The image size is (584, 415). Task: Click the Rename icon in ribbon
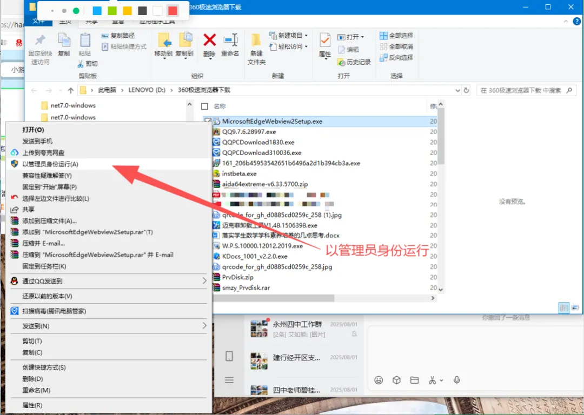click(x=230, y=40)
